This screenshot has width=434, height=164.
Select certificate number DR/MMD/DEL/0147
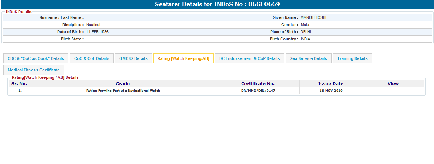[258, 91]
